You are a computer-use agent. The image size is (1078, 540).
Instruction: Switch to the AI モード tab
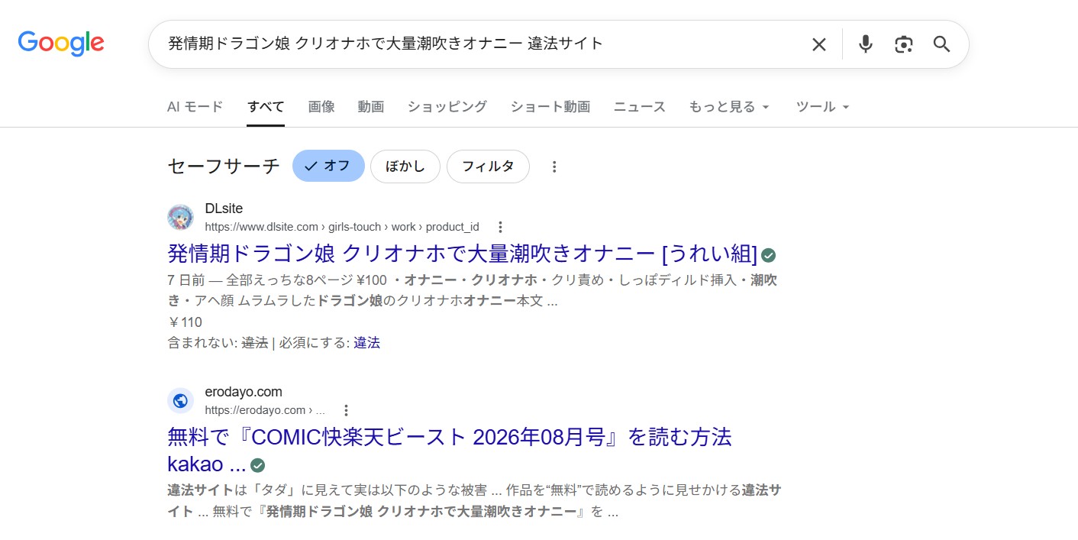coord(195,107)
